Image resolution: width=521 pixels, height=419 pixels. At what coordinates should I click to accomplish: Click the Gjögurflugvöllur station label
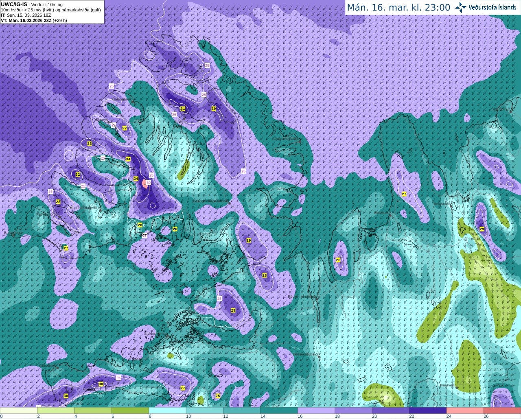(287, 139)
